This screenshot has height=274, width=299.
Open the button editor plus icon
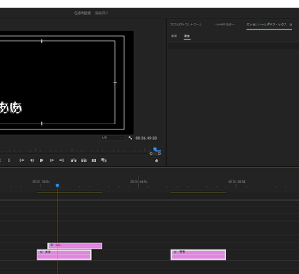point(157,161)
